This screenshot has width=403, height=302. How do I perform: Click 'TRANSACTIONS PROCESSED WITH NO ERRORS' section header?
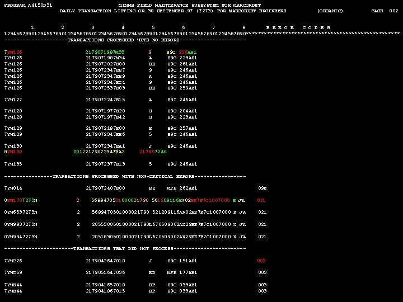click(x=125, y=40)
